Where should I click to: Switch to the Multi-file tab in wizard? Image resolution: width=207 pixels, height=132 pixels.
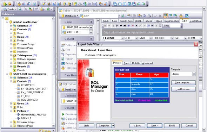[136, 63]
